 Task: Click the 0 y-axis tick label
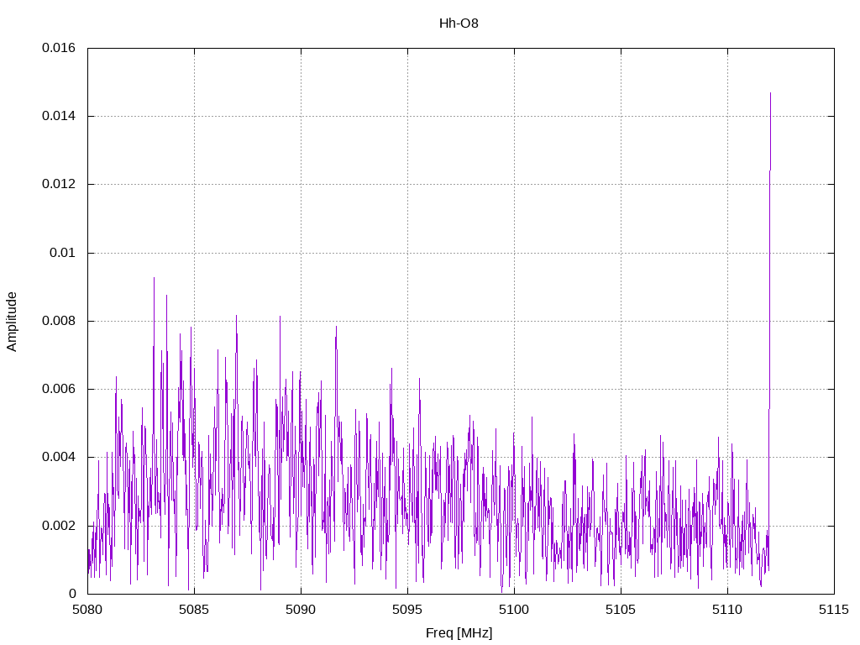72,594
